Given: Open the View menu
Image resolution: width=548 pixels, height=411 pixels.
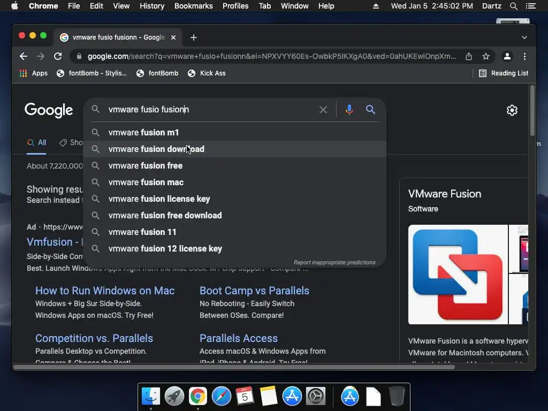Looking at the screenshot, I should click(x=121, y=6).
